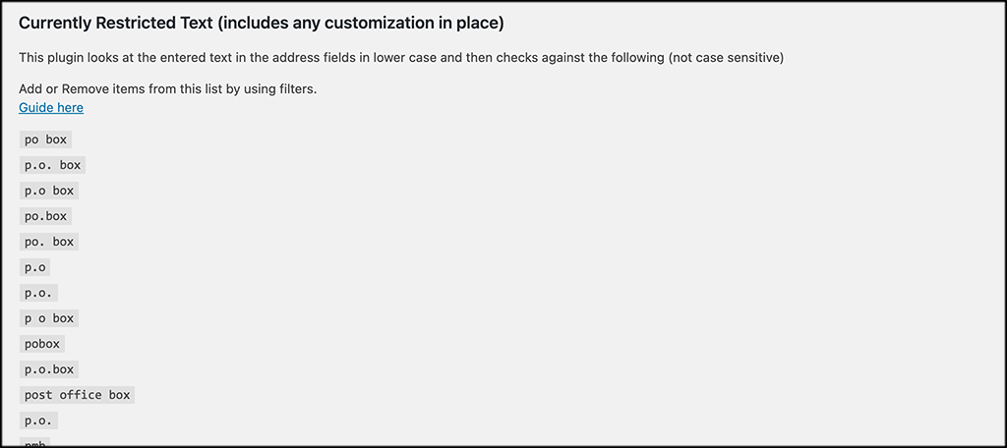Select the 'p.o.' entry following 'post office box'
This screenshot has height=448, width=1007.
pos(38,420)
